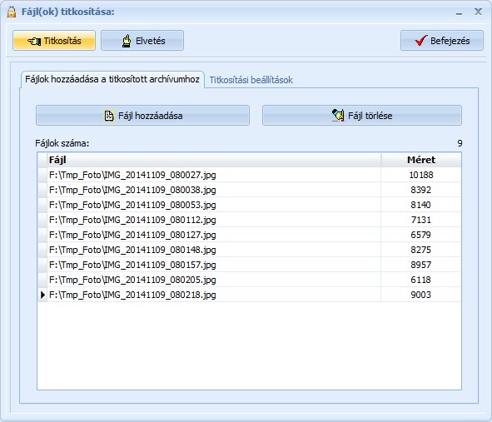Sort by the Fájl column header
This screenshot has height=422, width=492.
pyautogui.click(x=214, y=160)
